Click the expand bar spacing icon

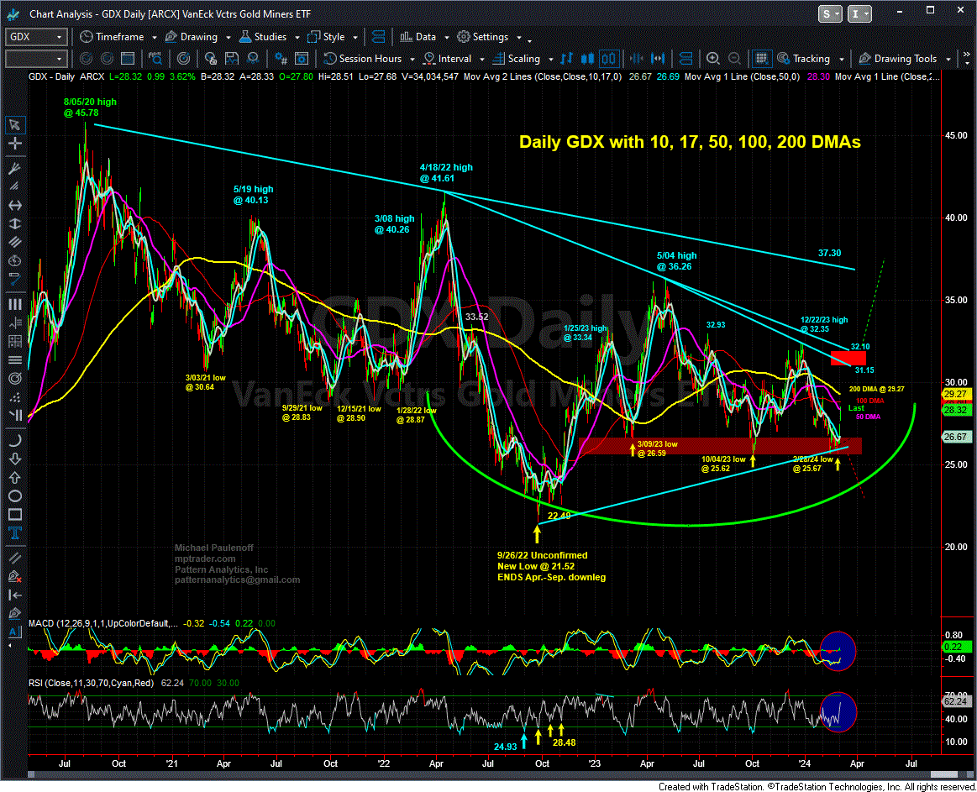tap(658, 59)
